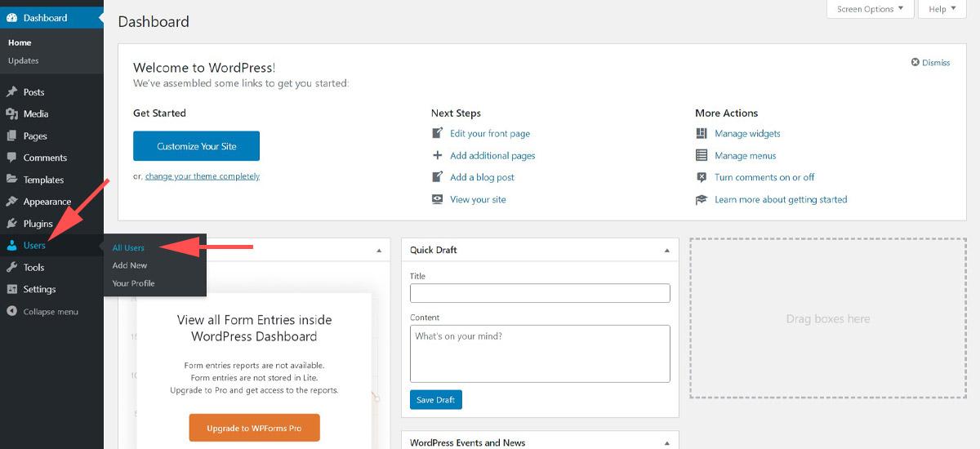This screenshot has width=980, height=449.
Task: Open Updates under Dashboard
Action: [23, 60]
